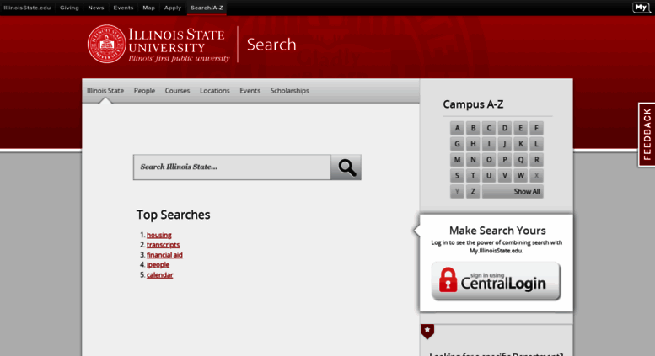This screenshot has height=356, width=655.
Task: Switch to the Locations search tab
Action: (215, 90)
